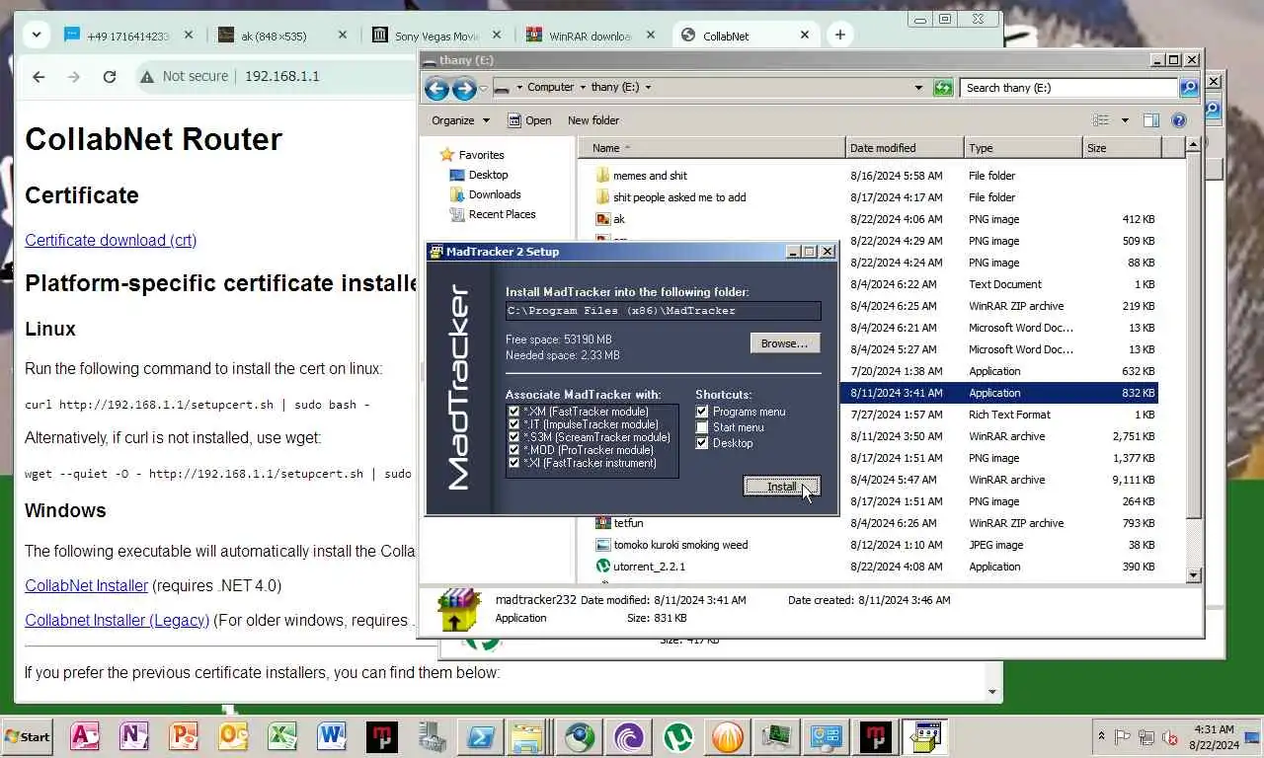Screen dimensions: 1264x758
Task: Sort files by the Date modified column
Action: pyautogui.click(x=904, y=148)
